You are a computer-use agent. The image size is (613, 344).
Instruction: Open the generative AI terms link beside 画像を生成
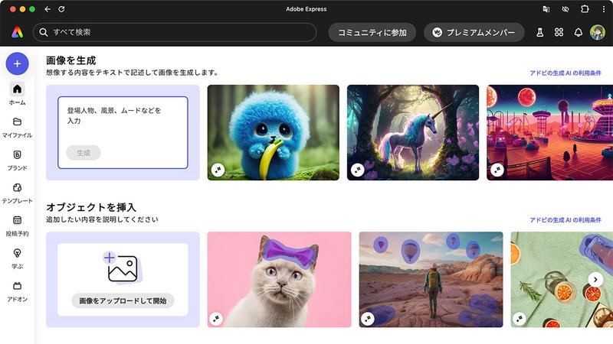click(566, 73)
